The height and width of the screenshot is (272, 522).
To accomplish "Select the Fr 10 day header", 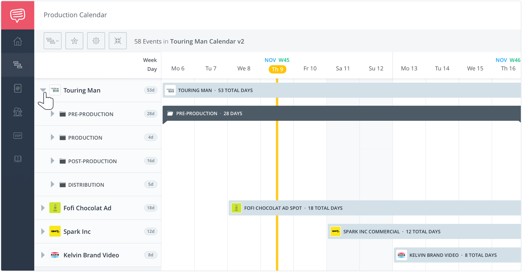I will (310, 69).
